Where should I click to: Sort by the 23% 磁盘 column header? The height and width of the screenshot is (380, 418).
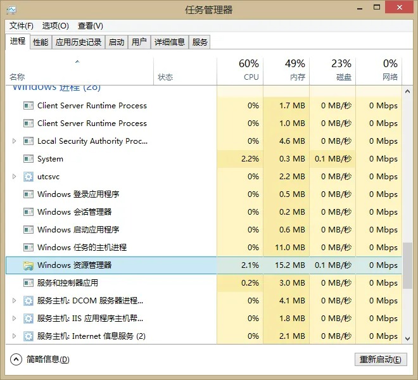pyautogui.click(x=332, y=71)
